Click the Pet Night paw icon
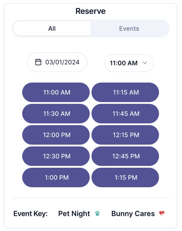The image size is (182, 231). (x=97, y=214)
